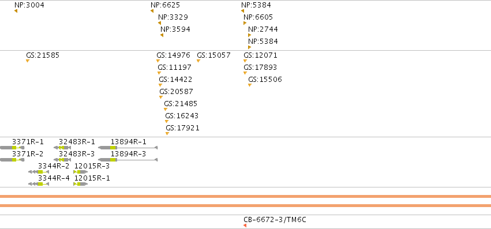491x229 pixels.
Task: Click the CB-6672-3/TM6C red marker
Action: point(245,225)
